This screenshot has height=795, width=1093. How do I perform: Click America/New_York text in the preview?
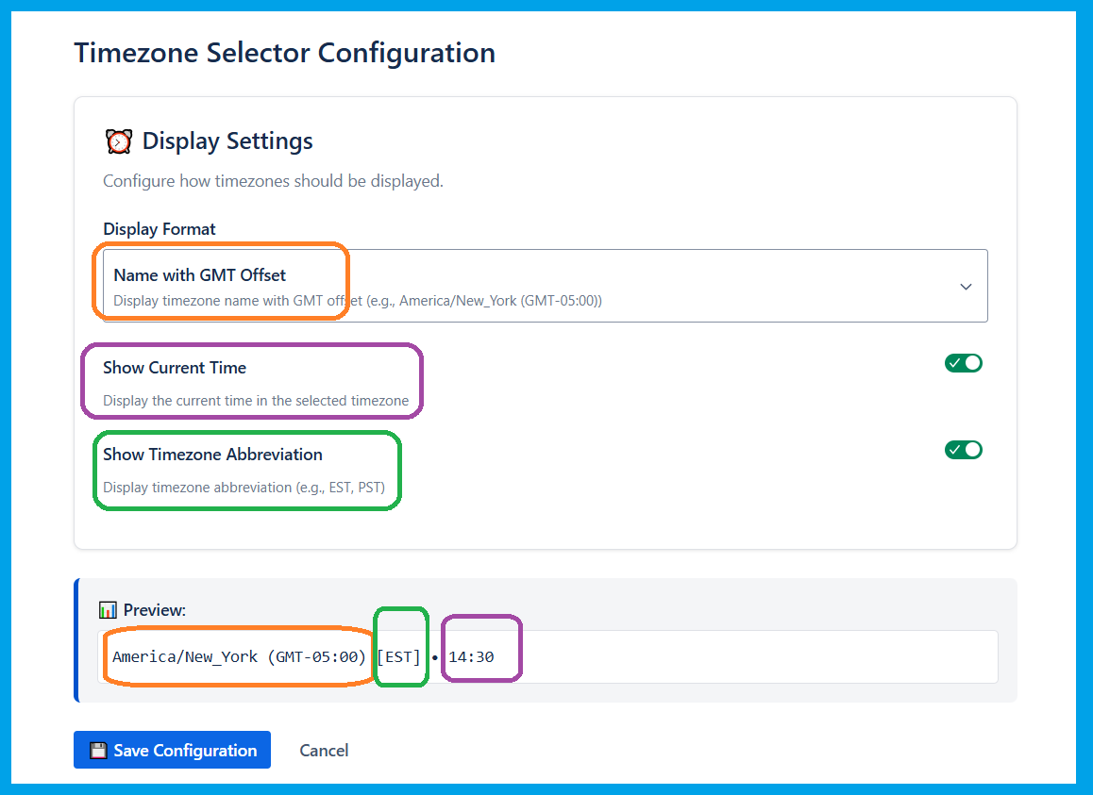point(185,656)
